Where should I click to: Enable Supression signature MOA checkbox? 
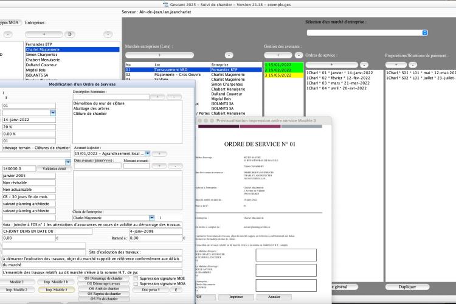(x=136, y=284)
